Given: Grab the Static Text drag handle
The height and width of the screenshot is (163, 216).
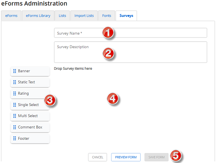Looking at the screenshot, I should (x=15, y=82).
